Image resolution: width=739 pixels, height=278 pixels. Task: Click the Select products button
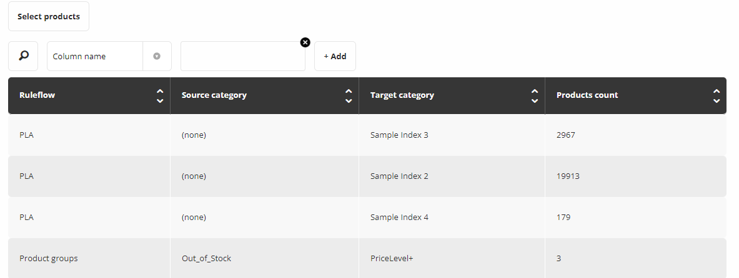[49, 16]
